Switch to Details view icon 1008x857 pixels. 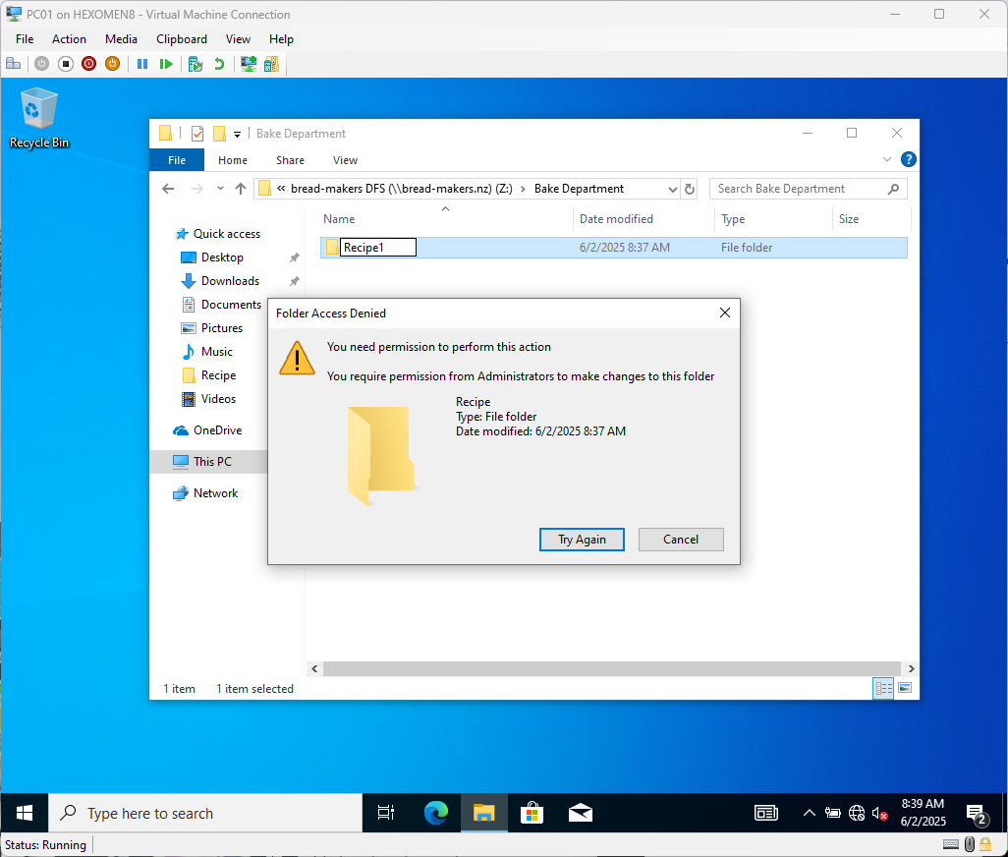pos(883,688)
